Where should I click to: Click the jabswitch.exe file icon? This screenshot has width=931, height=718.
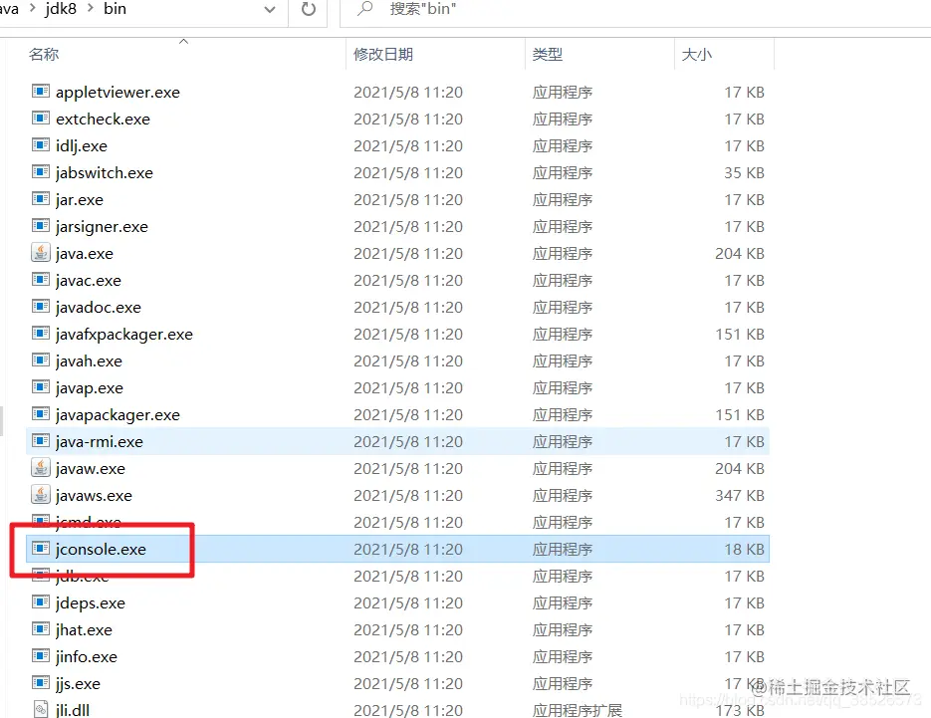[41, 171]
